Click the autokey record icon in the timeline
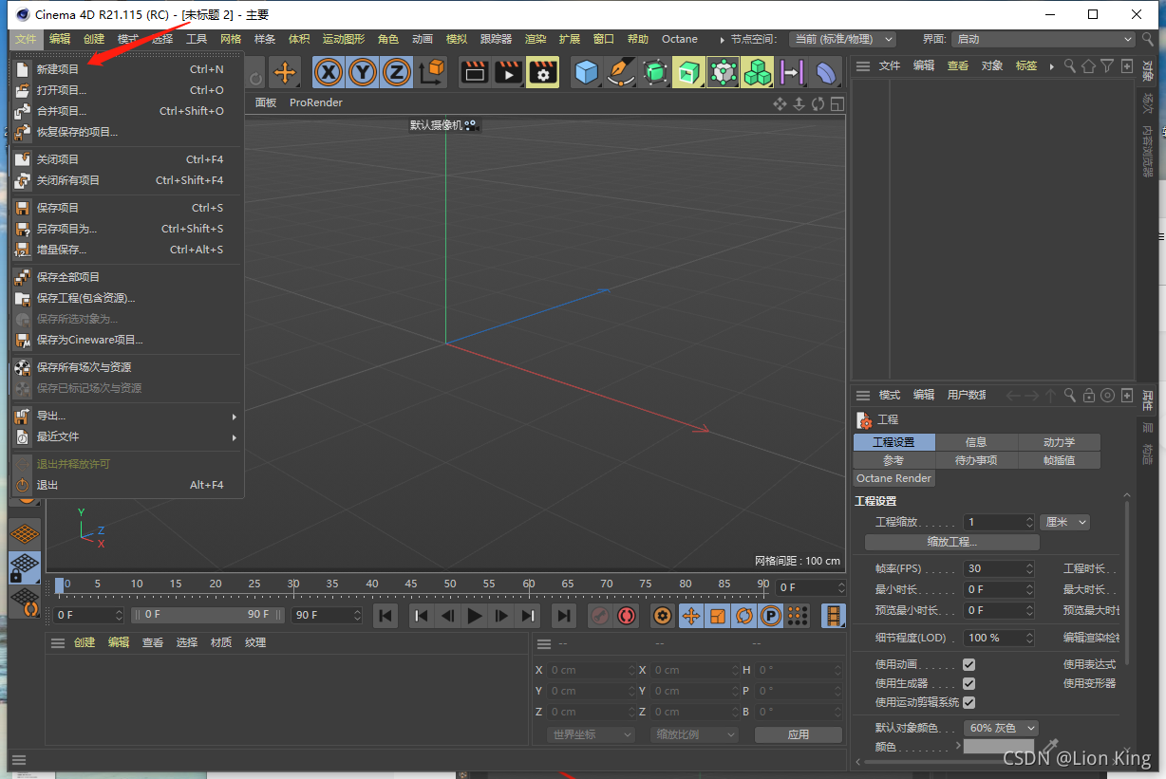This screenshot has width=1166, height=779. [x=626, y=615]
